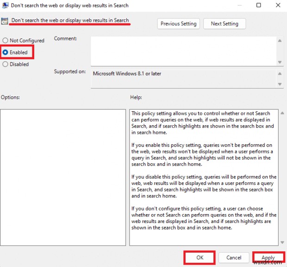Maximize the policy window
This screenshot has width=287, height=267.
(259, 5)
